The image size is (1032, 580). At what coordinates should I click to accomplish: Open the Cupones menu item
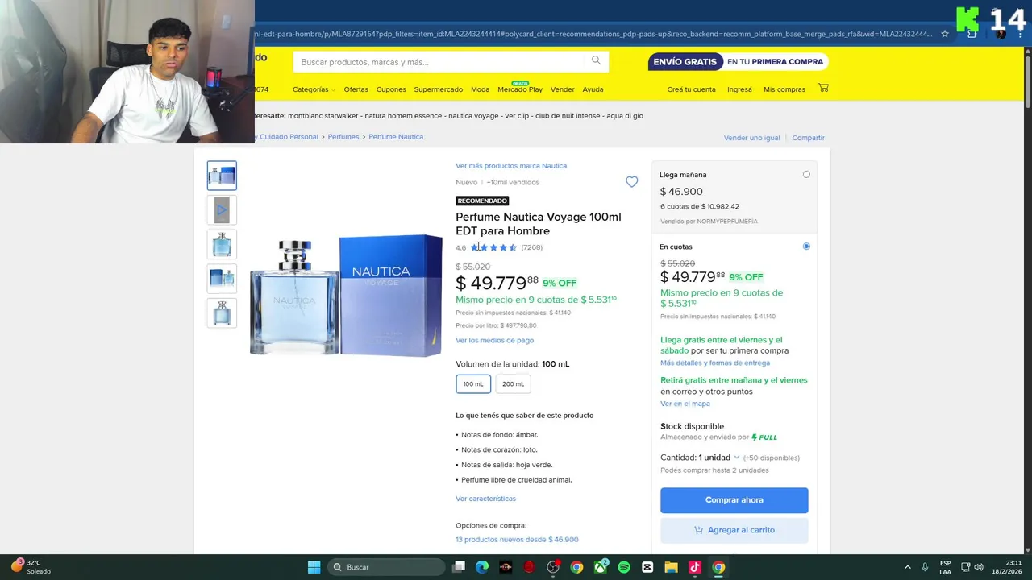pyautogui.click(x=391, y=89)
